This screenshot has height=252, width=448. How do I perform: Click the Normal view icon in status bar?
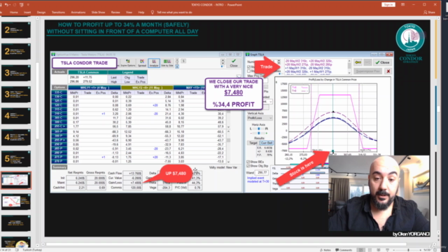[361, 250]
